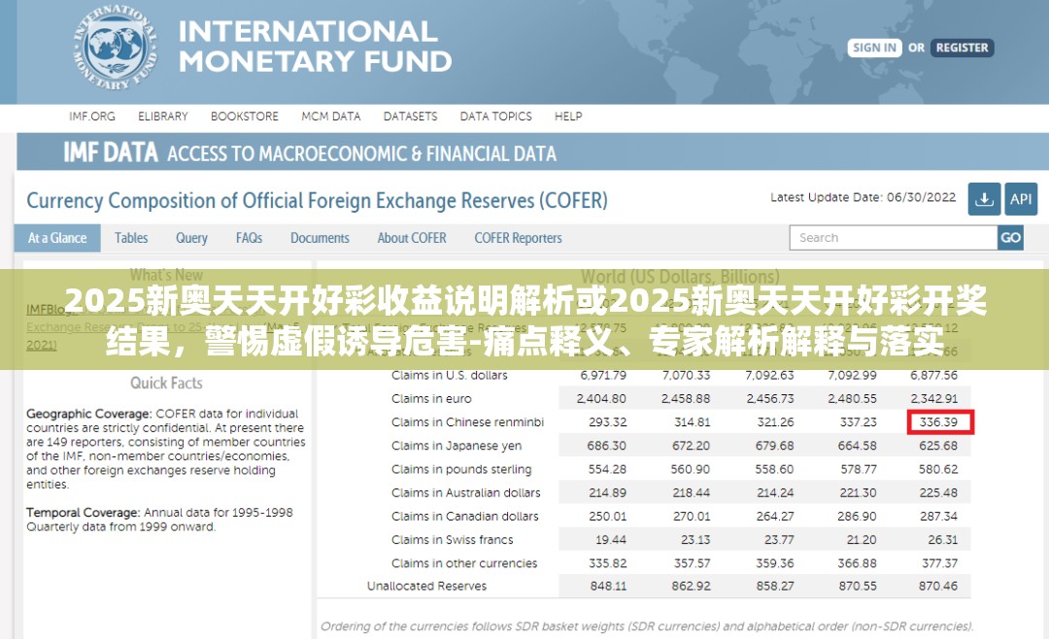Image resolution: width=1049 pixels, height=639 pixels.
Task: Click the pounds sterling value 580.62
Action: pyautogui.click(x=938, y=470)
